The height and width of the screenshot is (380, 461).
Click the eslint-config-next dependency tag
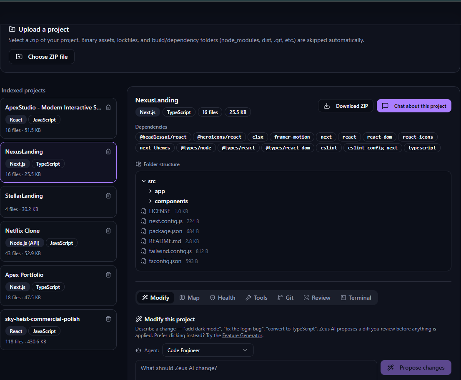[373, 148]
